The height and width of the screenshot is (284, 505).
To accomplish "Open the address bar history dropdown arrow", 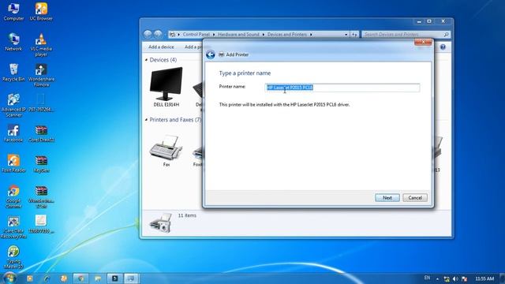I will pos(346,35).
